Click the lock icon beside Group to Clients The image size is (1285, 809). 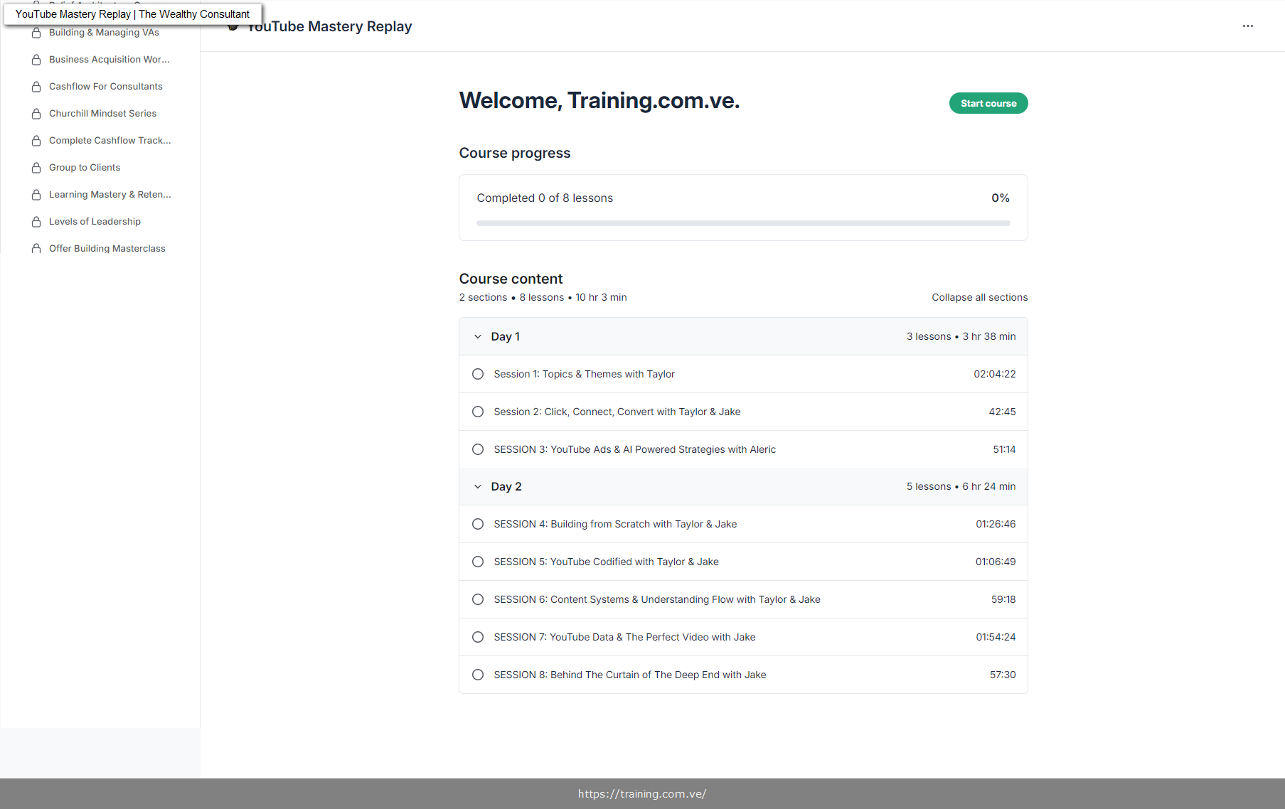coord(36,167)
